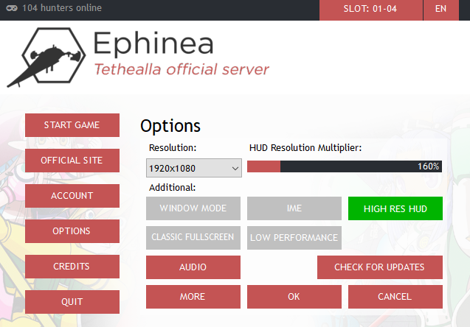Image resolution: width=470 pixels, height=327 pixels.
Task: Confirm settings with OK
Action: pos(294,297)
